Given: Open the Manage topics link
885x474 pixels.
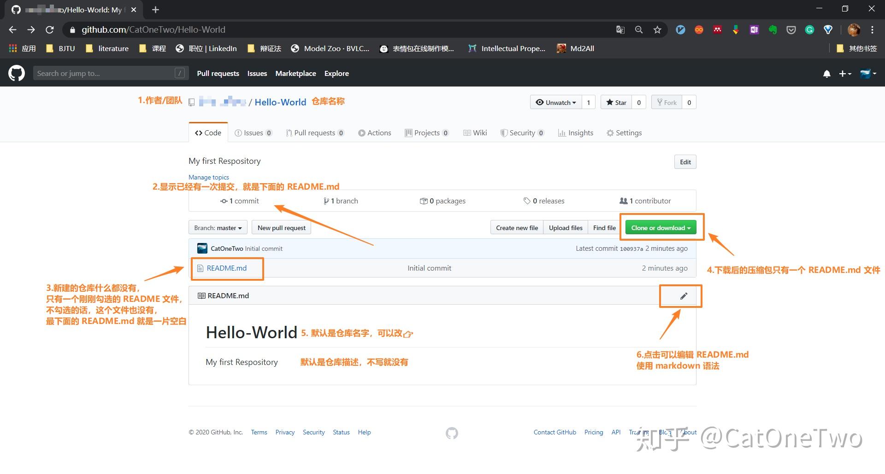Looking at the screenshot, I should click(208, 177).
